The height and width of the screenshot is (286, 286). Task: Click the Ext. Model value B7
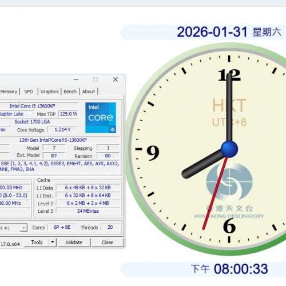coord(54,156)
